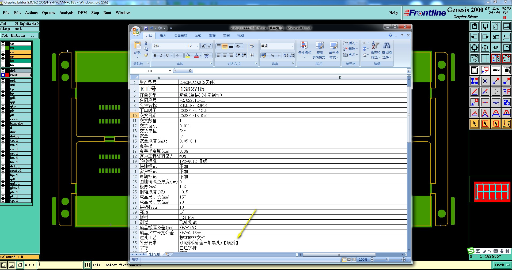Click the Excel help question icon
This screenshot has height=270, width=512.
pyautogui.click(x=390, y=35)
